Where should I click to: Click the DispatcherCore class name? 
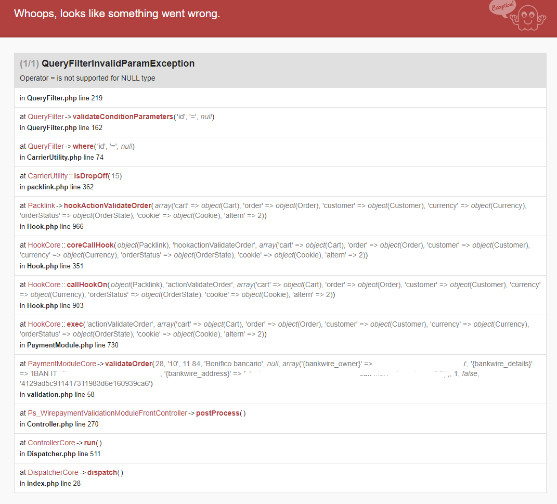[x=53, y=472]
